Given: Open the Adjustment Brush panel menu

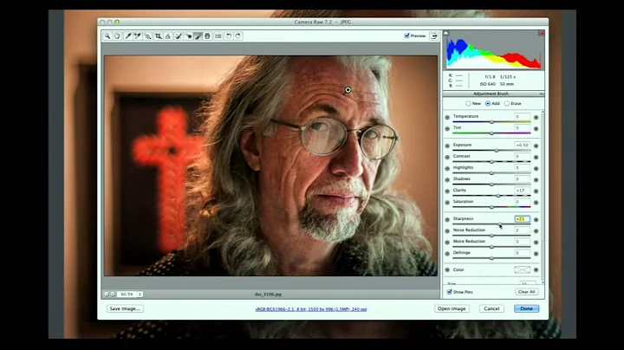Looking at the screenshot, I should click(x=541, y=94).
